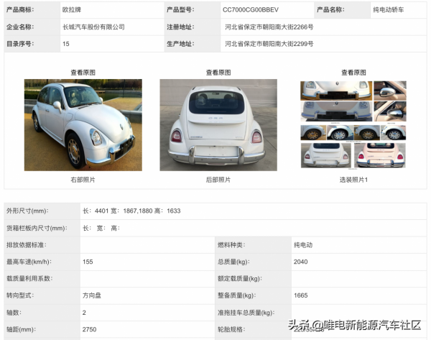
Task: Click the 总质量(kg) label
Action: [233, 262]
